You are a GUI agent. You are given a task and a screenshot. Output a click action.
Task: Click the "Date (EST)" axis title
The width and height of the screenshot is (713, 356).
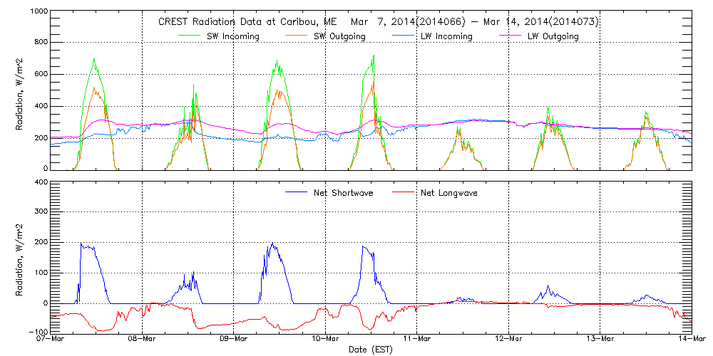[x=371, y=350]
